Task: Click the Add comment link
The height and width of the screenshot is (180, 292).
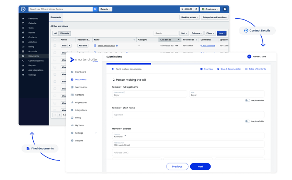Action: 209,46
